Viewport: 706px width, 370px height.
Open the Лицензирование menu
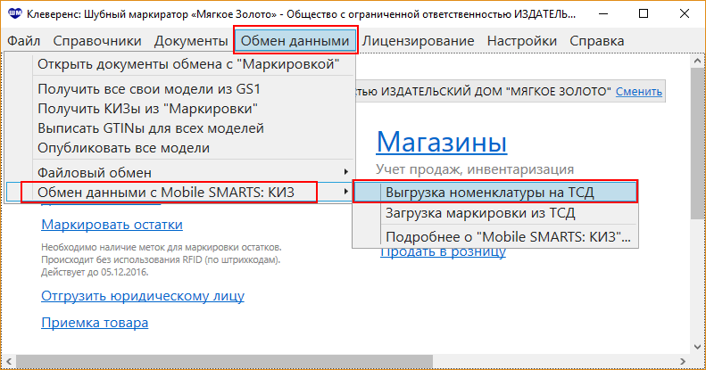pyautogui.click(x=419, y=41)
